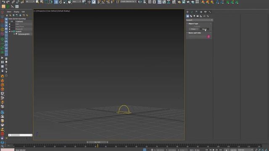Select the Unlink Selection icon
The width and height of the screenshot is (269, 151).
coord(18,2)
